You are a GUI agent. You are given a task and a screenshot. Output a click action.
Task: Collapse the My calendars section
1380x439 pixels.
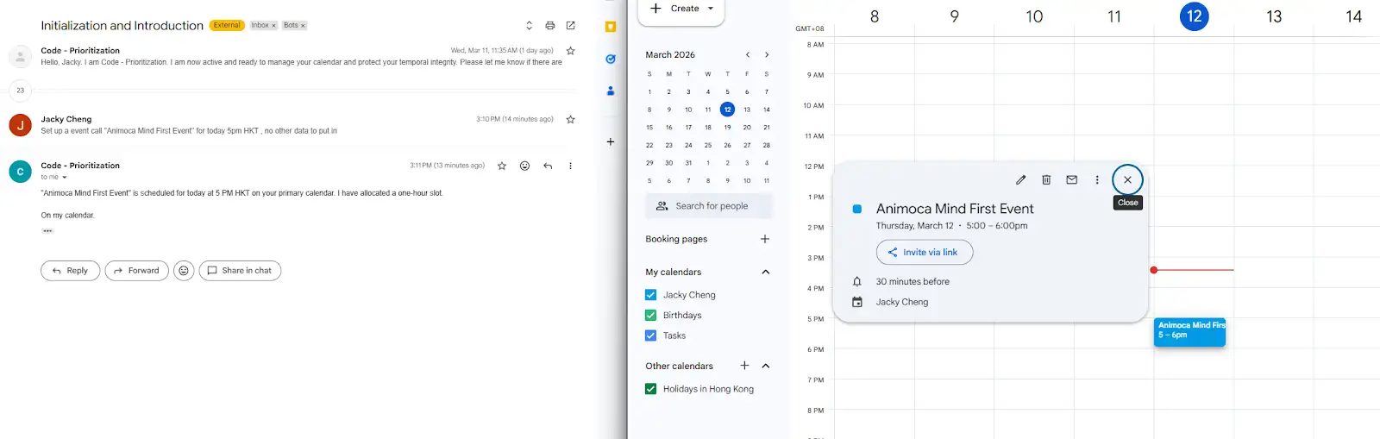coord(765,273)
